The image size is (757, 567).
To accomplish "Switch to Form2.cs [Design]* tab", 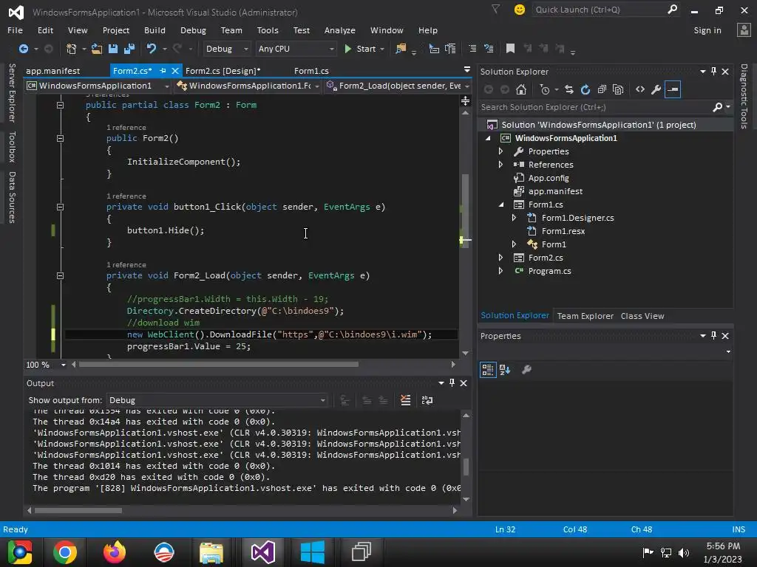I will click(223, 71).
